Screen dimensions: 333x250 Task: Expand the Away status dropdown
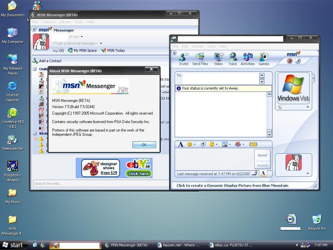[x=82, y=37]
